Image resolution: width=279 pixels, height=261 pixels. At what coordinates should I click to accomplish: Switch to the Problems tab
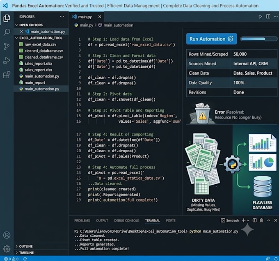coord(82,220)
